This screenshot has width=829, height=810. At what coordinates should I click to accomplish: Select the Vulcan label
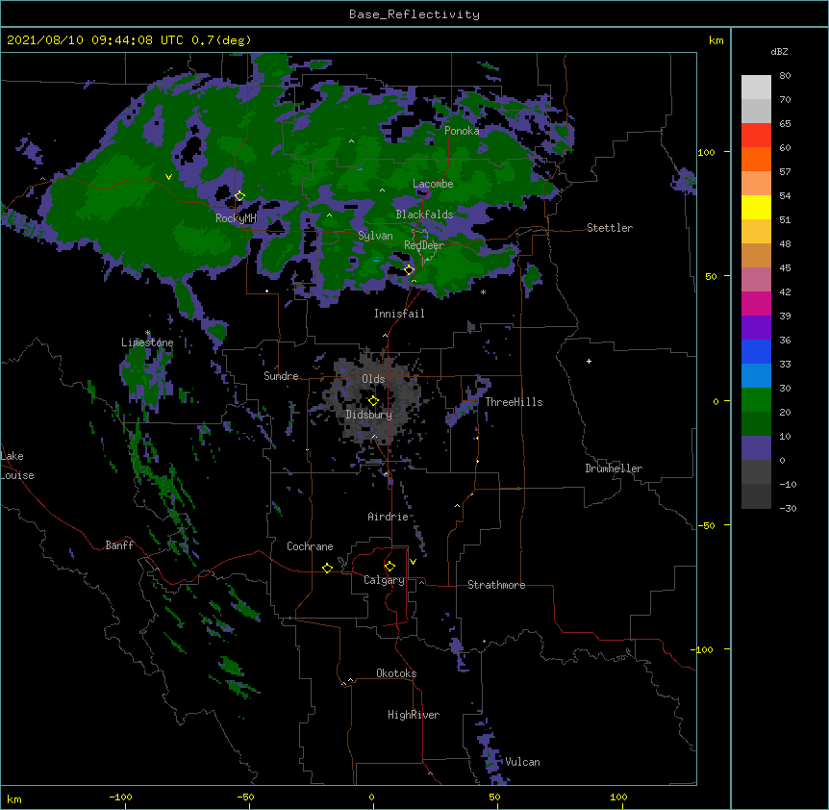522,762
